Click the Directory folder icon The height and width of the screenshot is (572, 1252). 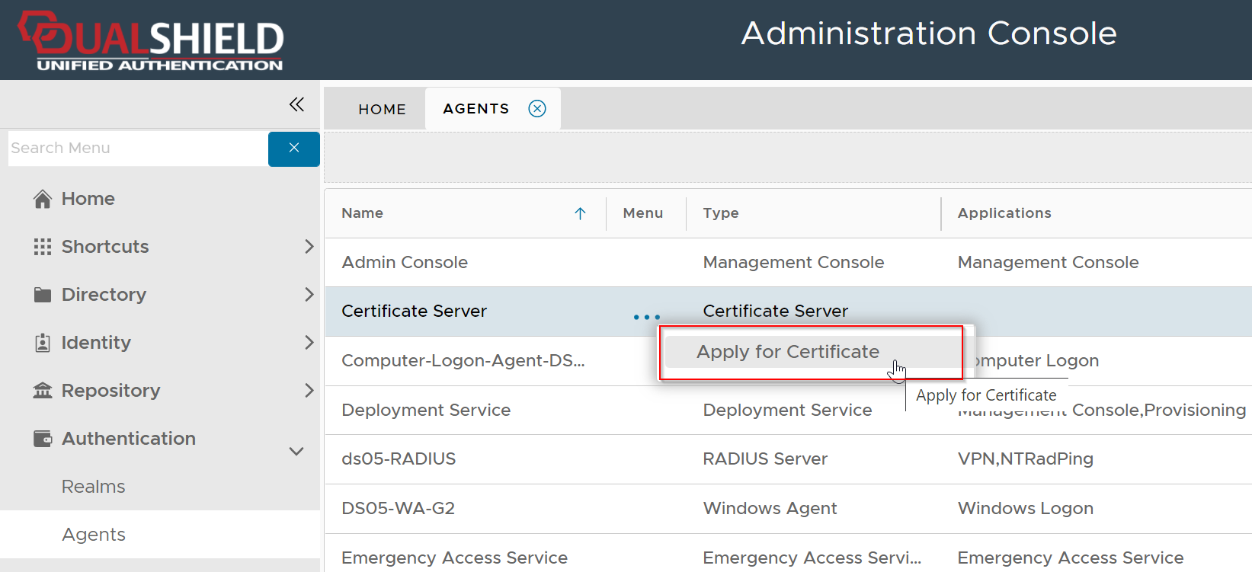(x=43, y=295)
